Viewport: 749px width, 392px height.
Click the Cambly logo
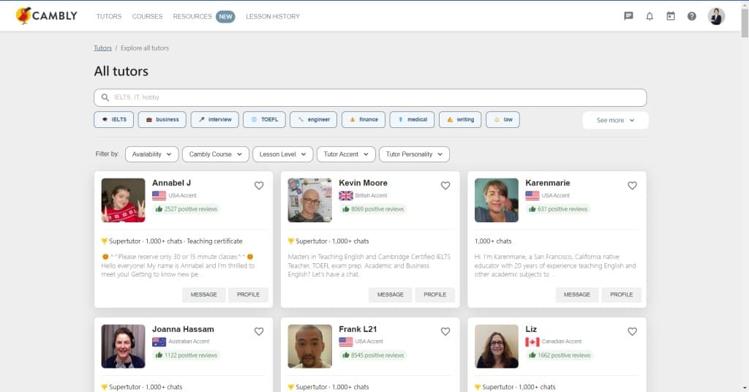point(46,16)
